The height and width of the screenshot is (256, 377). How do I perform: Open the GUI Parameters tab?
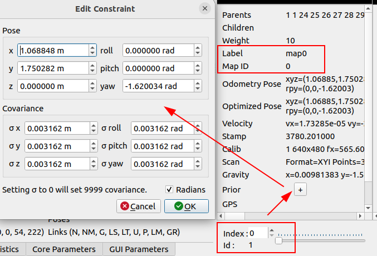(139, 249)
